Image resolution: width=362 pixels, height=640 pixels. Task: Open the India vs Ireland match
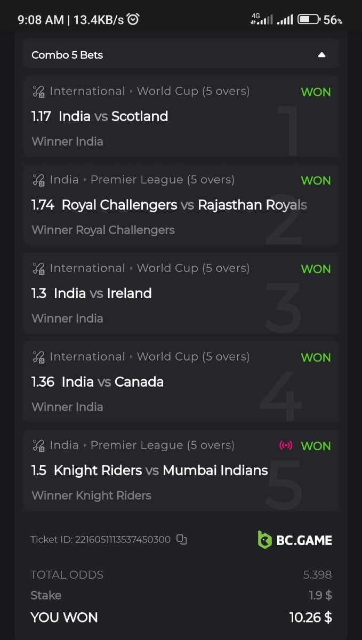pos(102,293)
